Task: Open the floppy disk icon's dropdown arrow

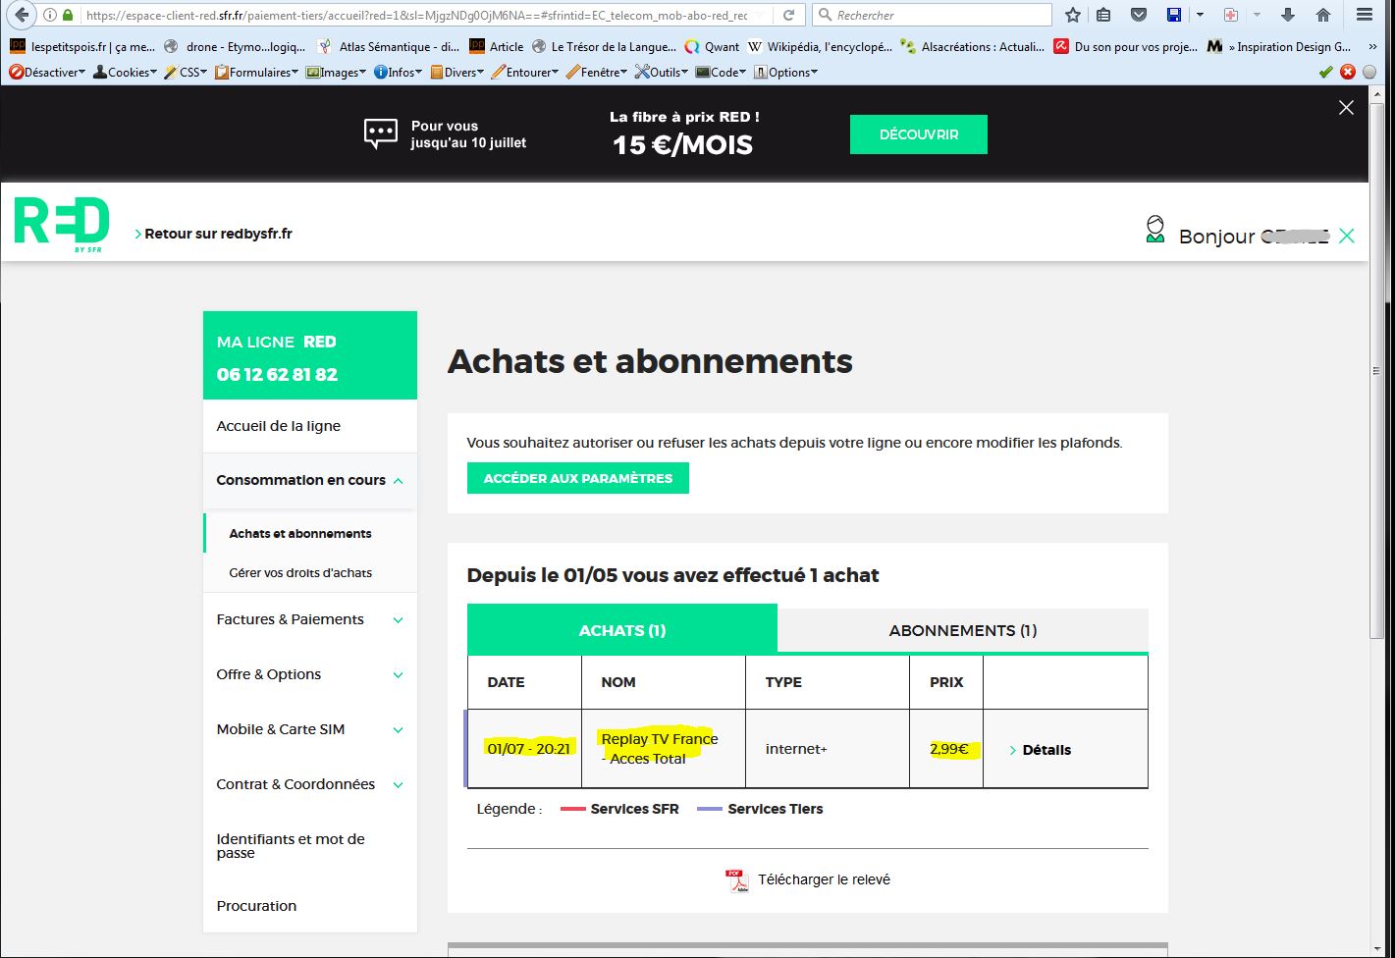Action: point(1200,15)
